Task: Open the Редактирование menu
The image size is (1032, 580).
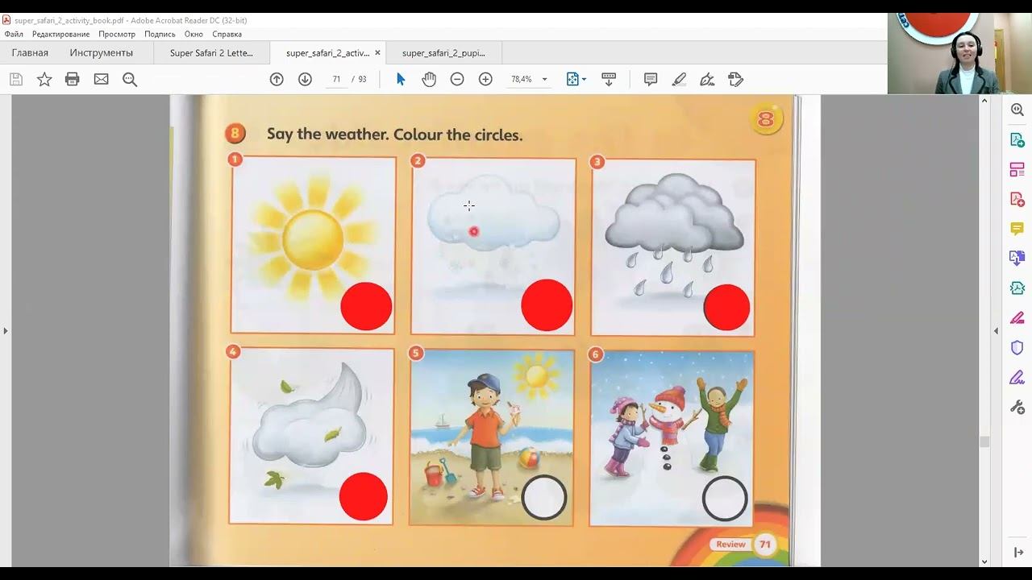Action: pyautogui.click(x=60, y=34)
